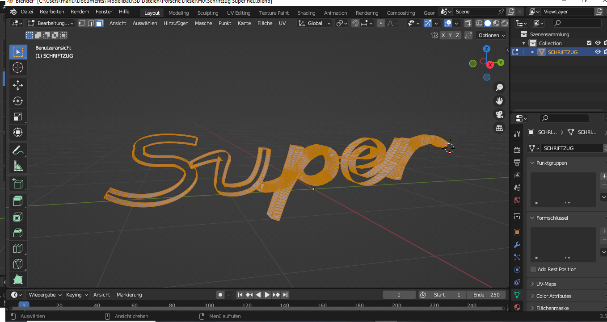
Task: Enable Add Rest Position checkbox
Action: click(x=533, y=269)
